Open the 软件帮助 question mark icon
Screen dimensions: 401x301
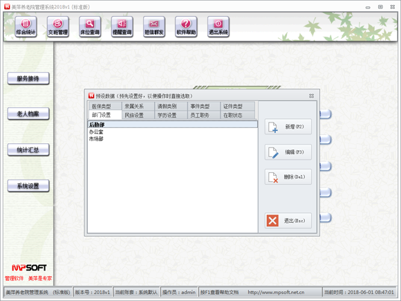pyautogui.click(x=186, y=27)
